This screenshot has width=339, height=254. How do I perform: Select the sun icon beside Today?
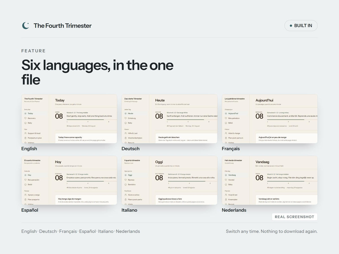click(x=25, y=113)
